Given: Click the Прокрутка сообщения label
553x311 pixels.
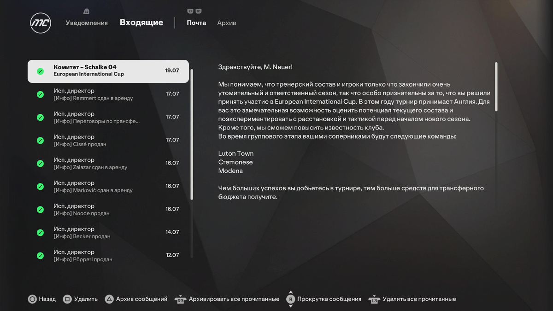Looking at the screenshot, I should pyautogui.click(x=329, y=299).
